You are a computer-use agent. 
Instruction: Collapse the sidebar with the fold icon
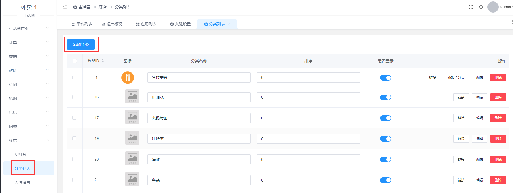pos(65,7)
